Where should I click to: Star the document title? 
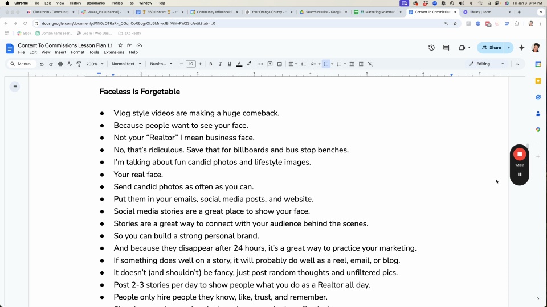pyautogui.click(x=120, y=45)
